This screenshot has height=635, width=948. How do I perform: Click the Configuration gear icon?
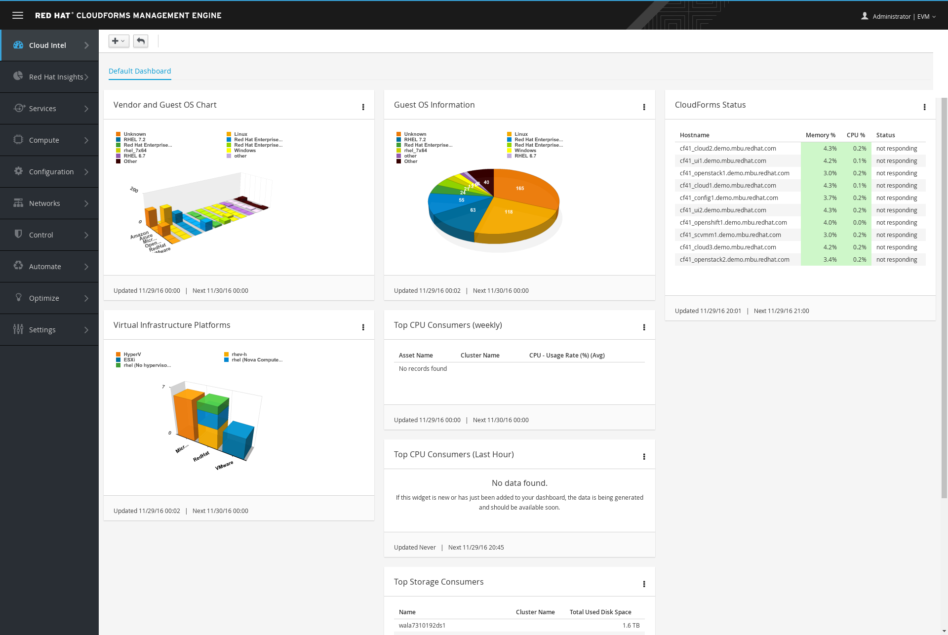[18, 171]
